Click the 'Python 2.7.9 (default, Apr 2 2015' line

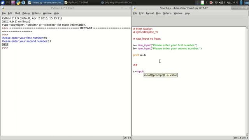click(32, 18)
